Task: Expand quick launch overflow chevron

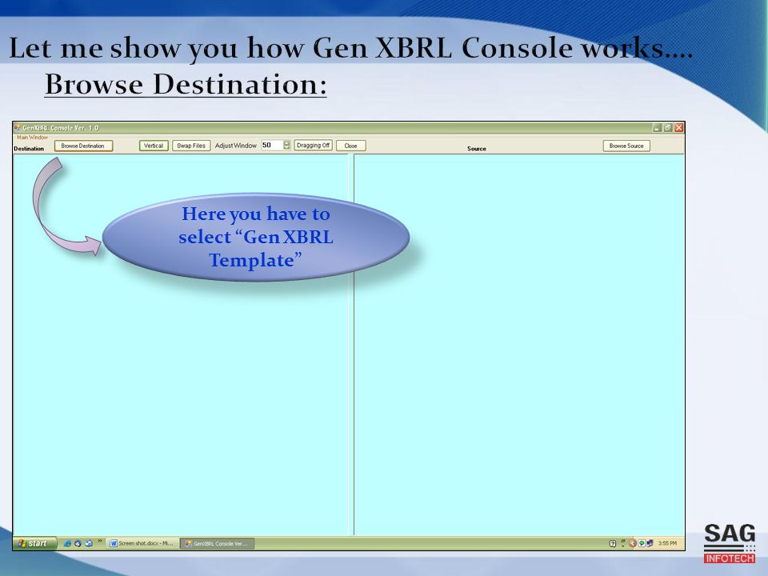Action: 99,542
